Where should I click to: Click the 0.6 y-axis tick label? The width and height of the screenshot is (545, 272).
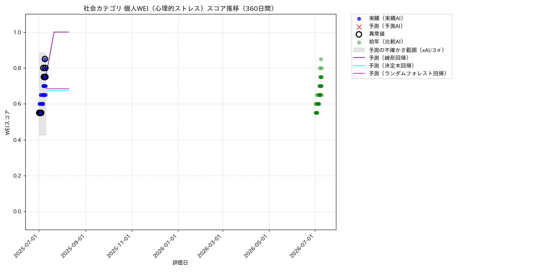point(17,104)
